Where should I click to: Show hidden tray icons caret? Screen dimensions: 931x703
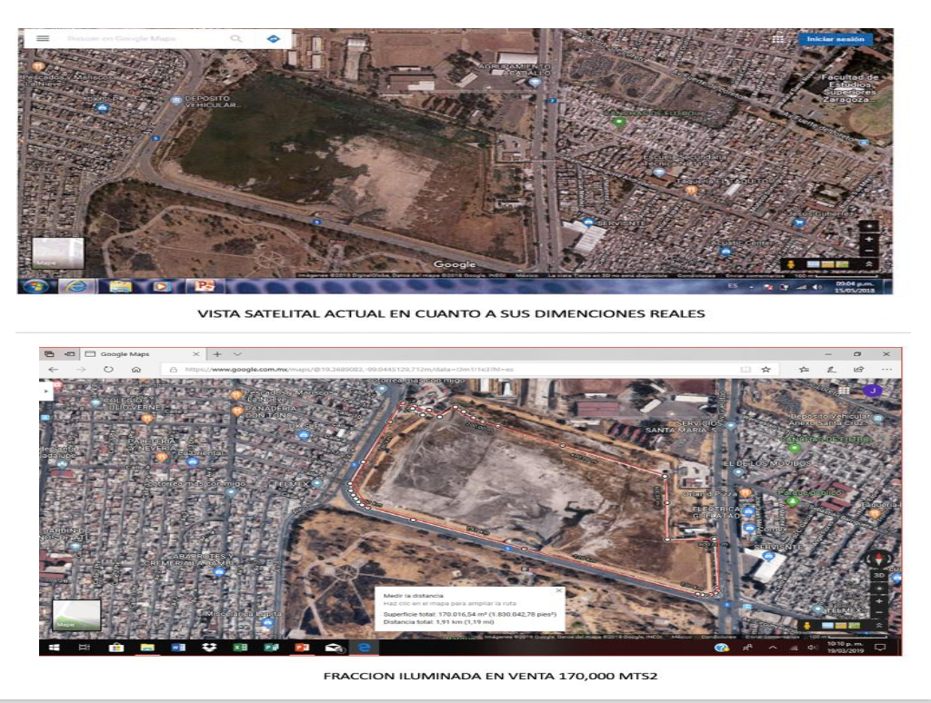pos(773,648)
